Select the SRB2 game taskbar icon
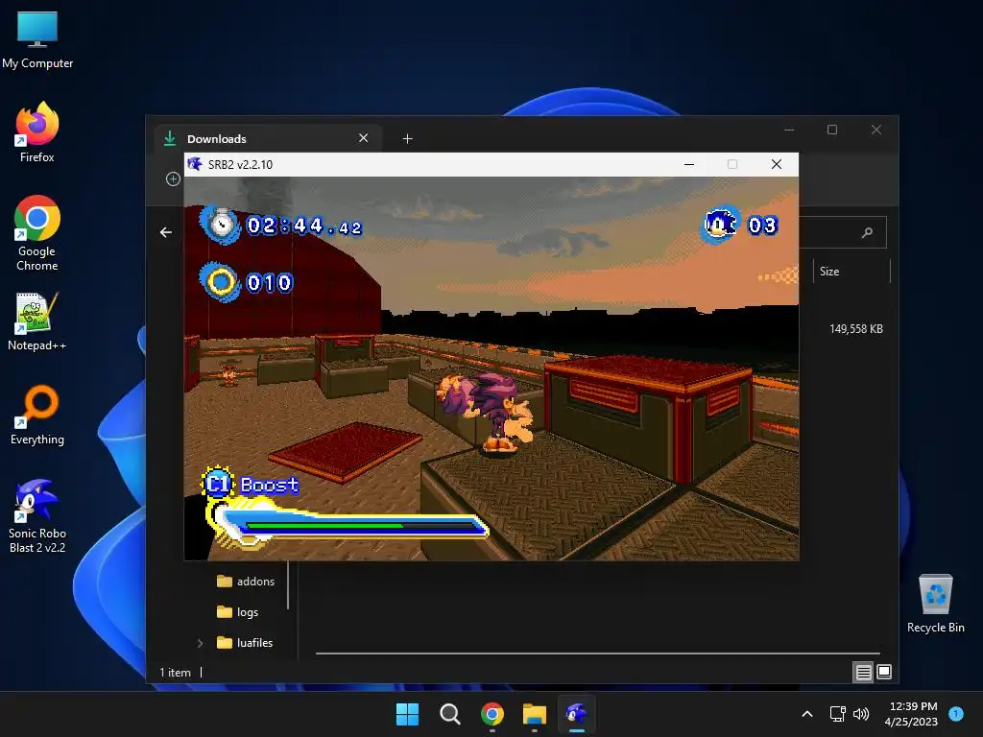Image resolution: width=983 pixels, height=737 pixels. tap(577, 714)
